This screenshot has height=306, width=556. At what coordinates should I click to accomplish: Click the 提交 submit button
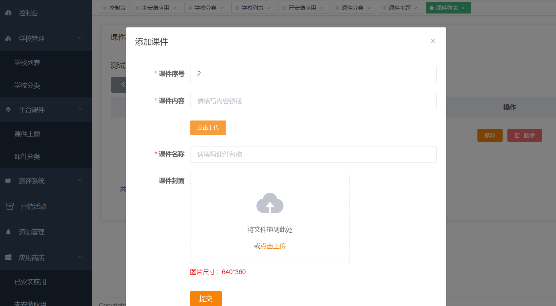pyautogui.click(x=206, y=298)
